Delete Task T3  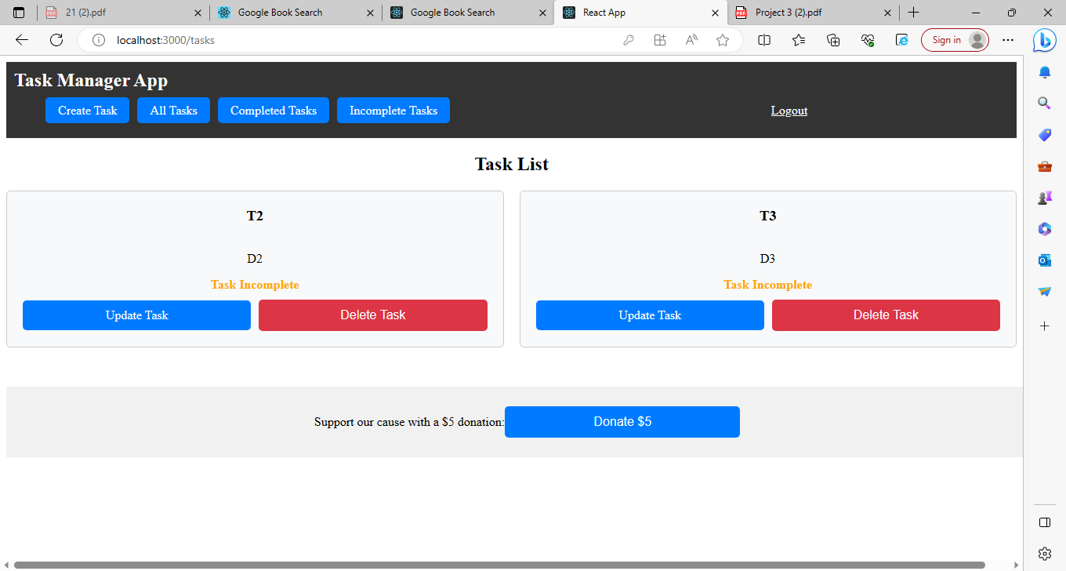[x=886, y=315]
